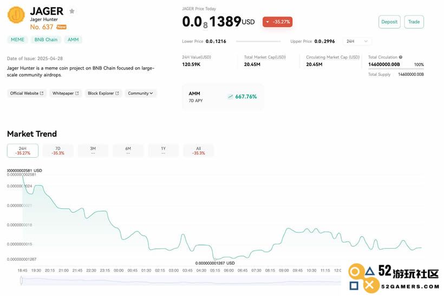Click the Trade button

[x=414, y=22]
